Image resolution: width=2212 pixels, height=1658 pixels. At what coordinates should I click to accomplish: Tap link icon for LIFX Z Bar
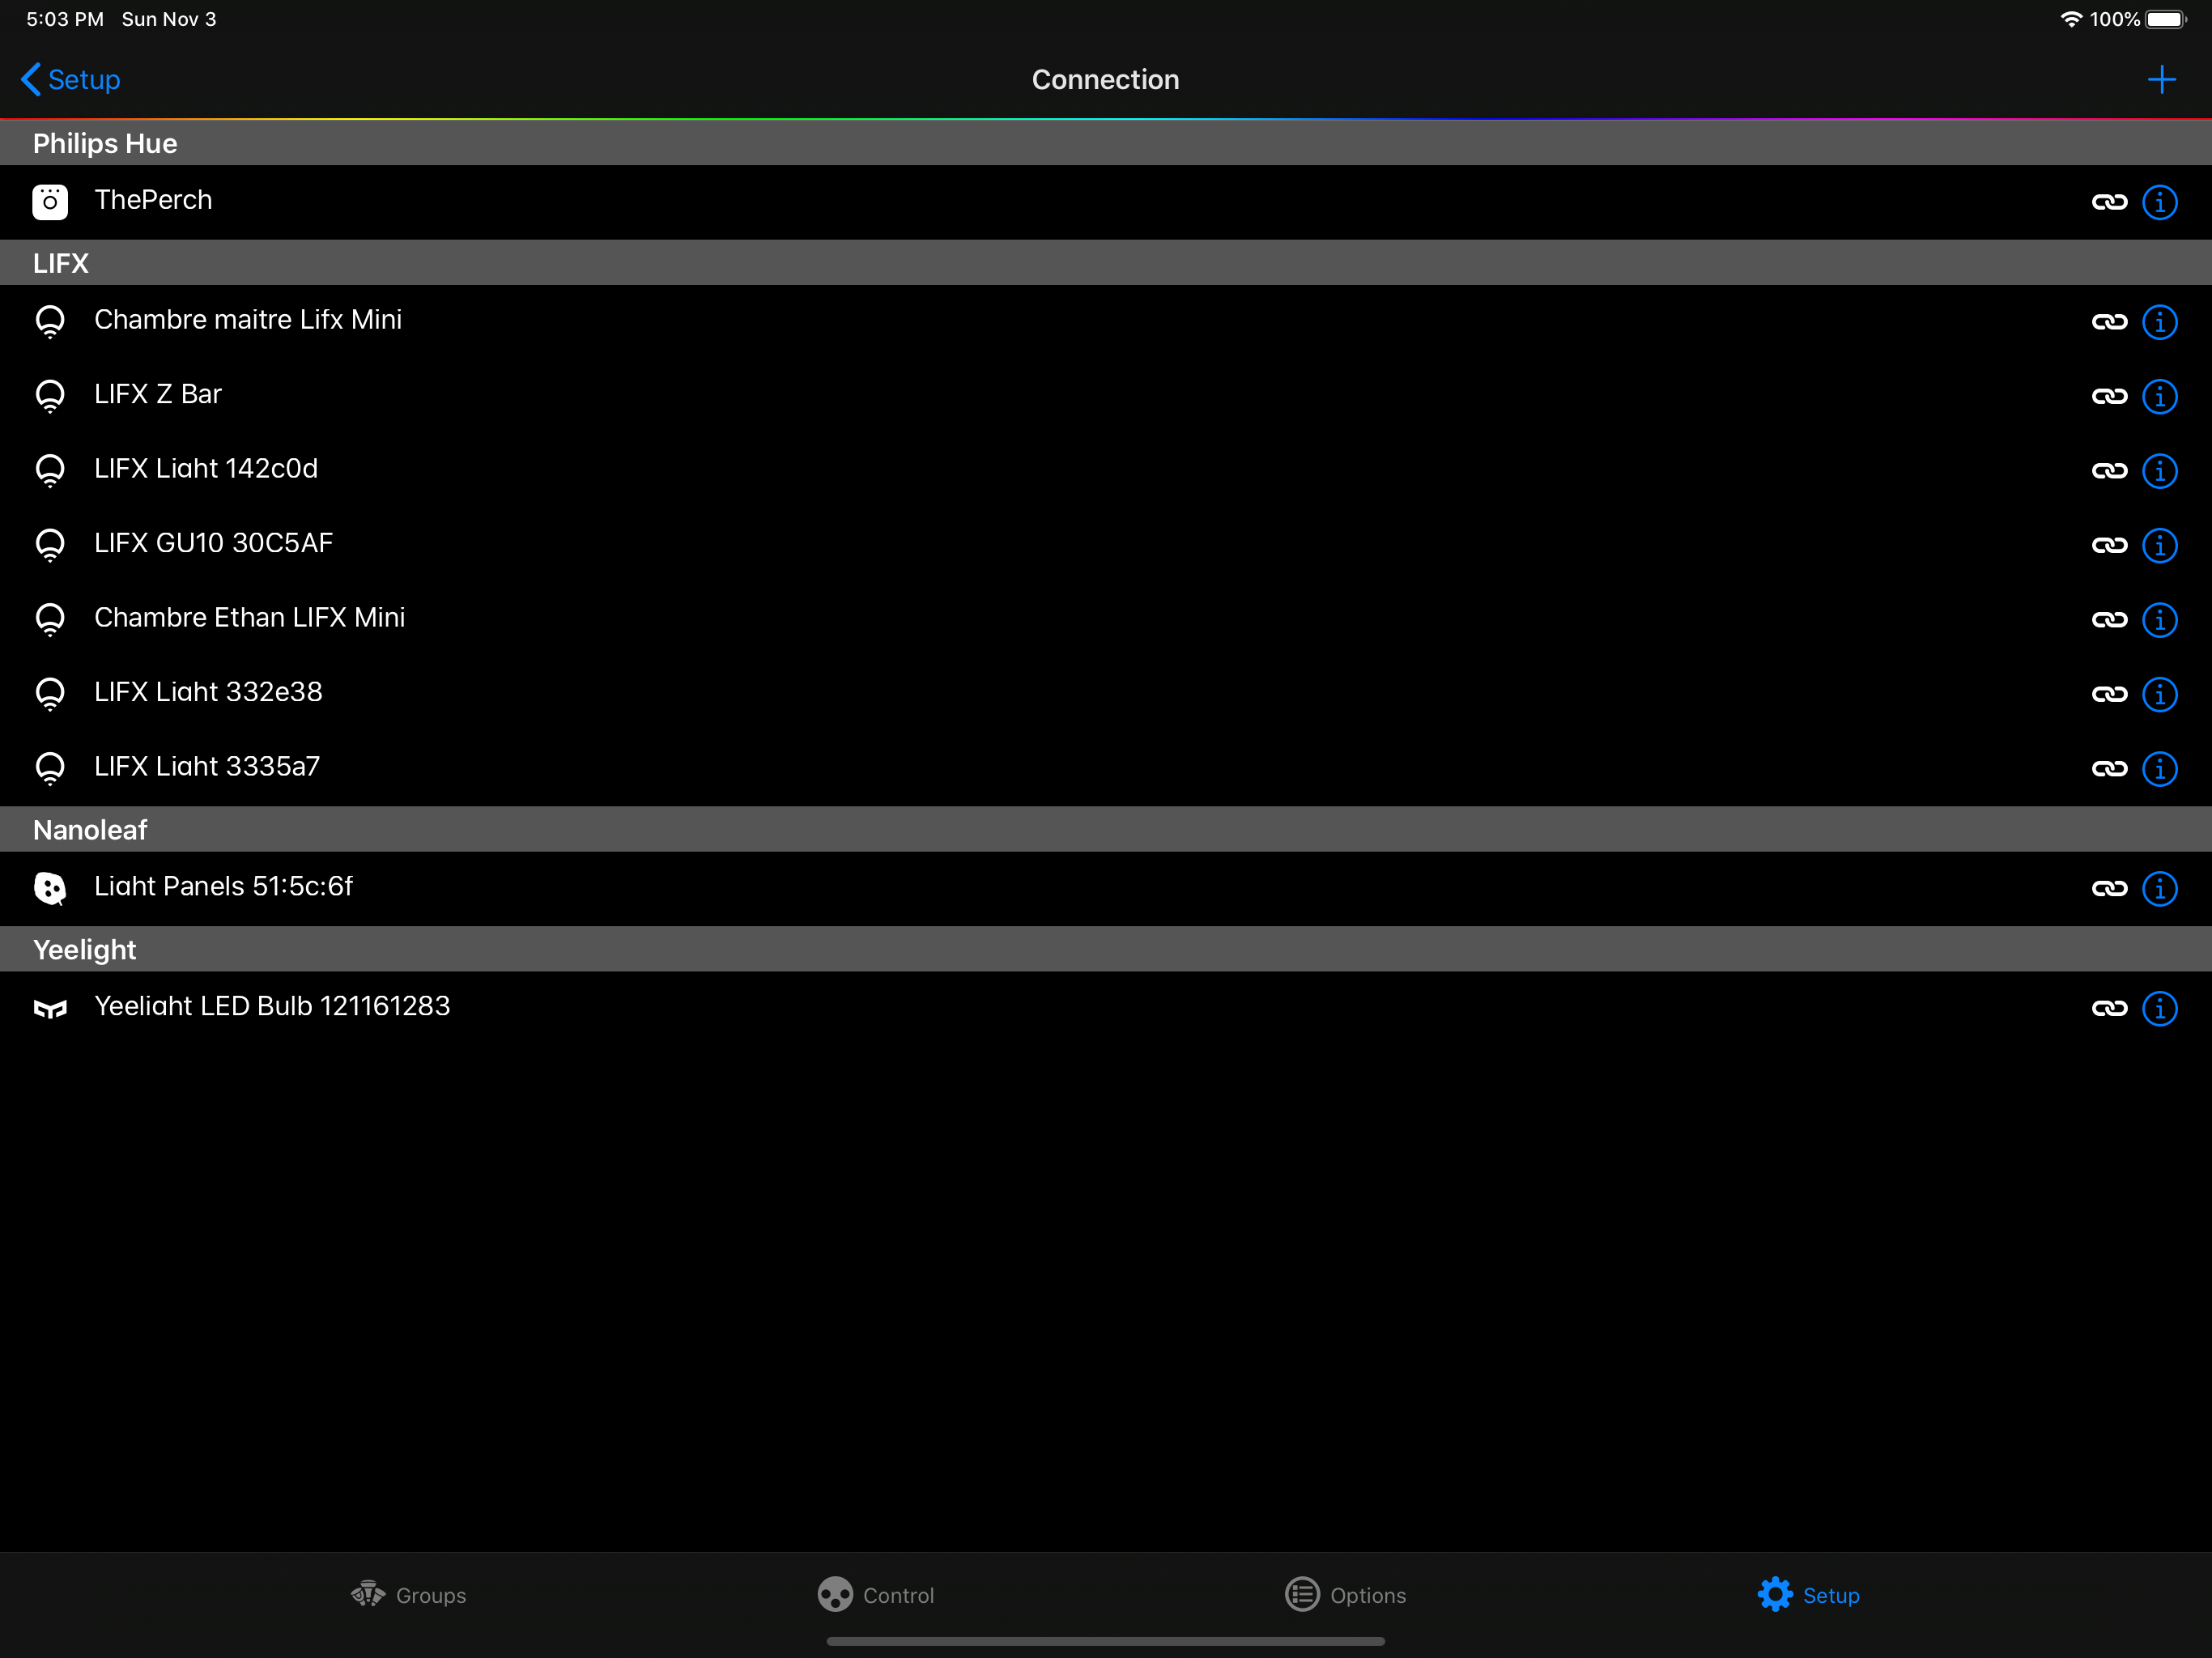(x=2109, y=396)
